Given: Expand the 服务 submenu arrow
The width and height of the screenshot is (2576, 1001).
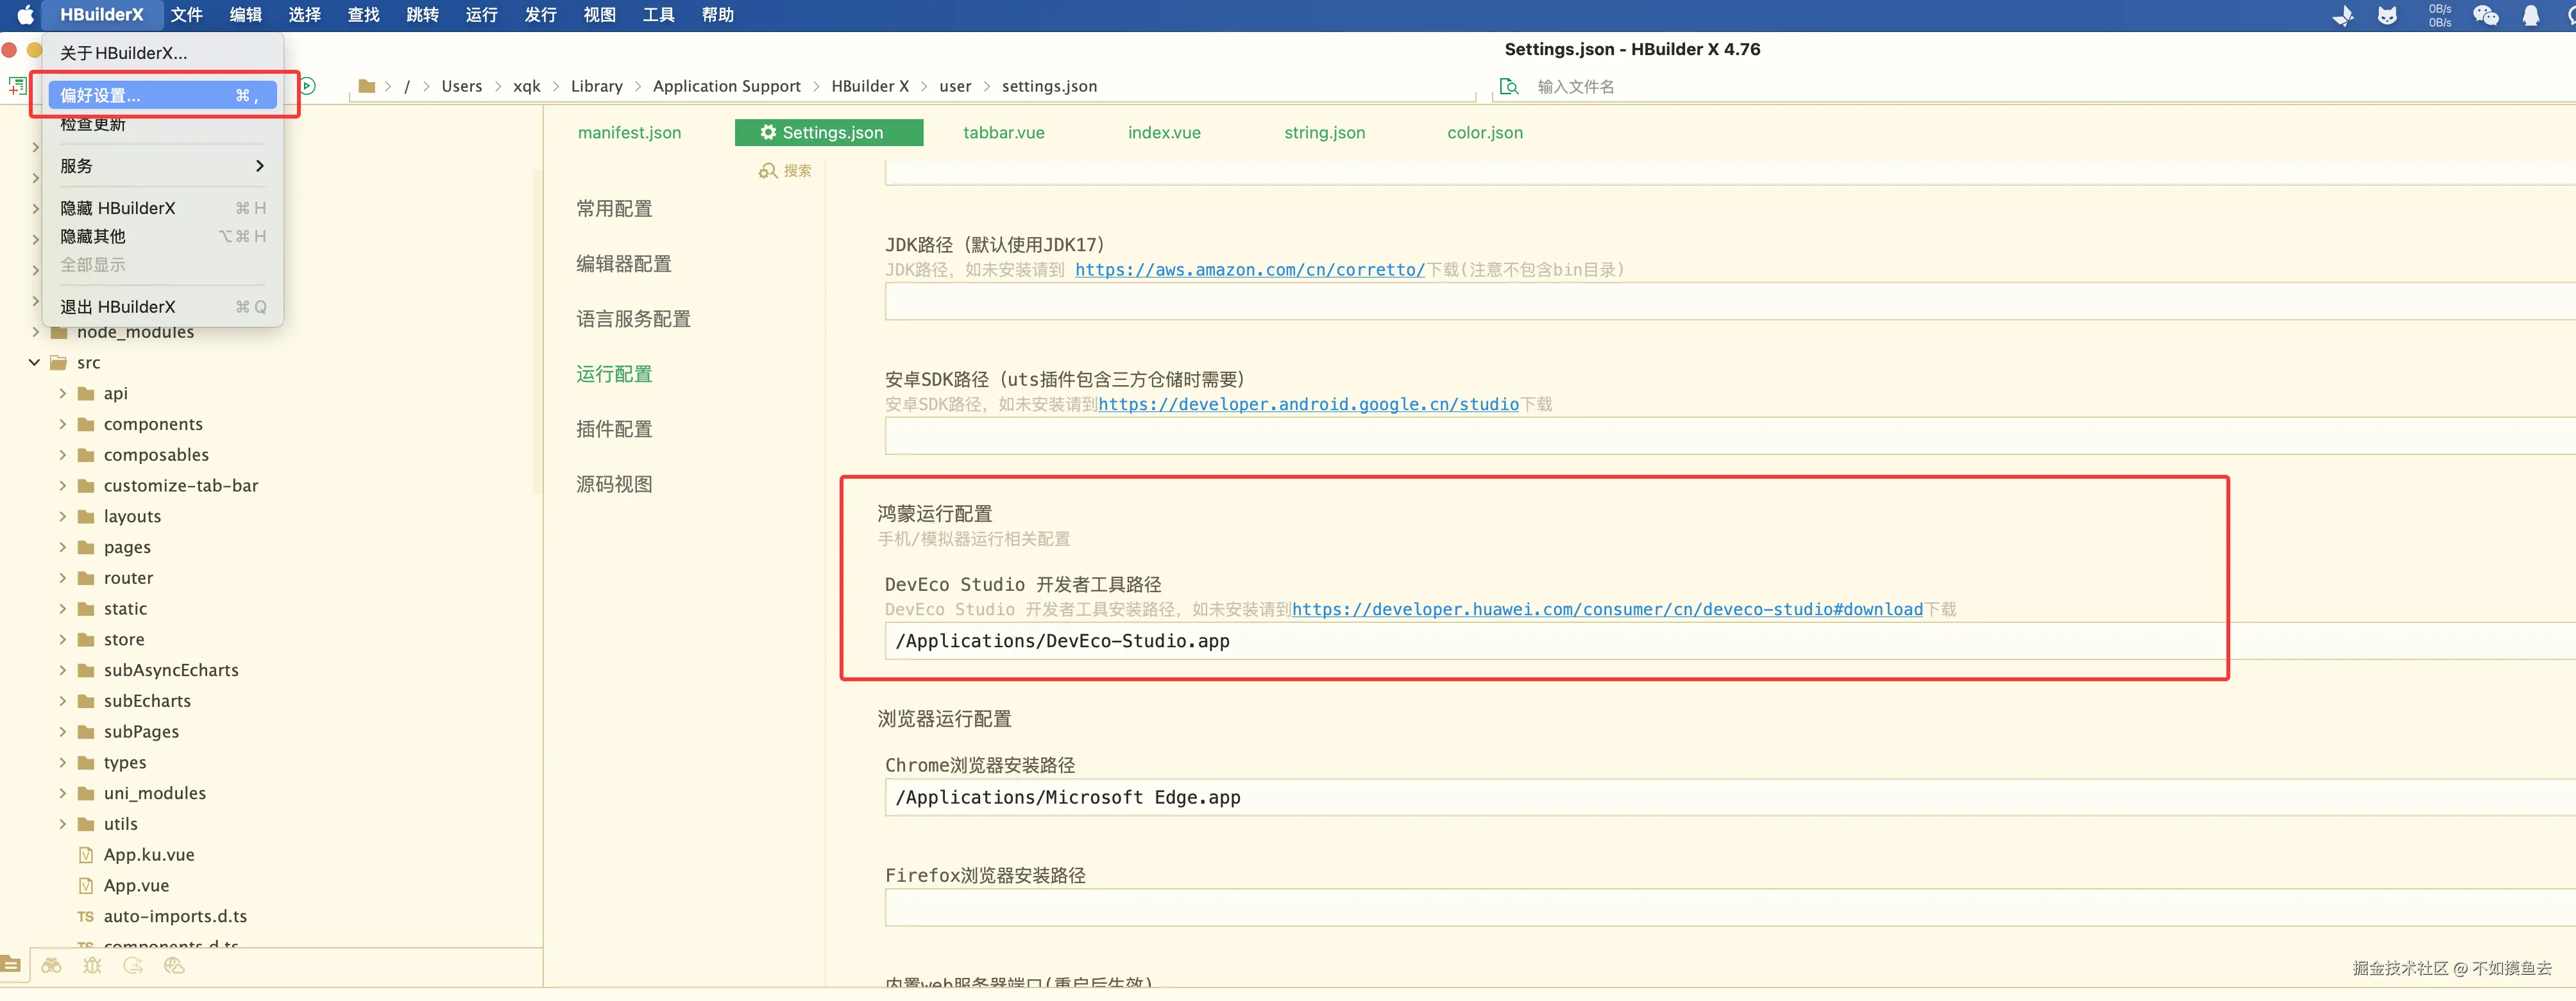Looking at the screenshot, I should tap(259, 166).
